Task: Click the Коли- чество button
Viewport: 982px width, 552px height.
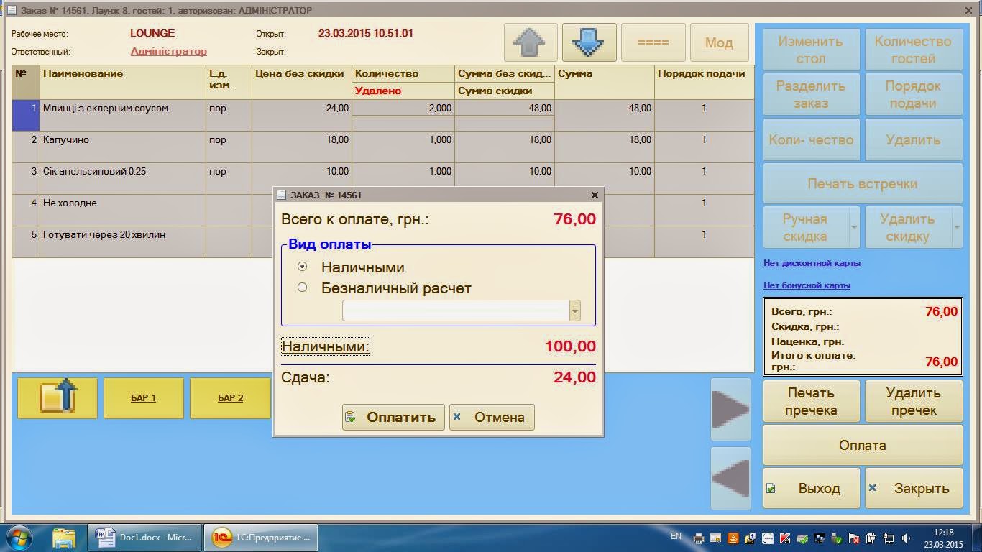Action: (x=811, y=139)
